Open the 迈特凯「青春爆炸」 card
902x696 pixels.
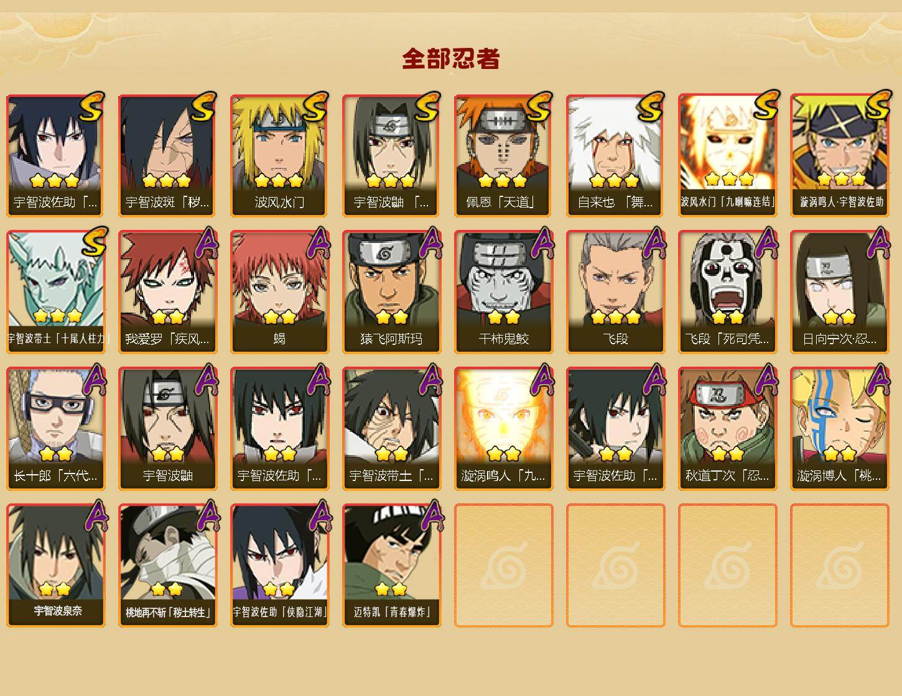click(x=391, y=565)
